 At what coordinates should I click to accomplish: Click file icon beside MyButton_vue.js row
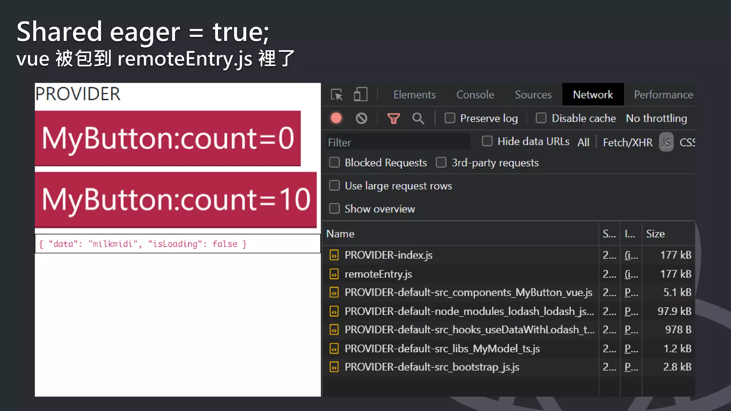point(334,293)
